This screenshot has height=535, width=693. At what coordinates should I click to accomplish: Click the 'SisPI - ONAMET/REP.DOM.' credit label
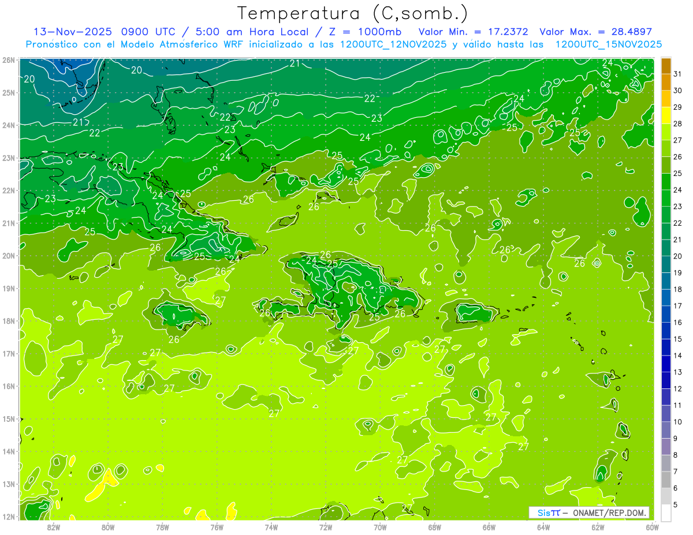(x=588, y=512)
